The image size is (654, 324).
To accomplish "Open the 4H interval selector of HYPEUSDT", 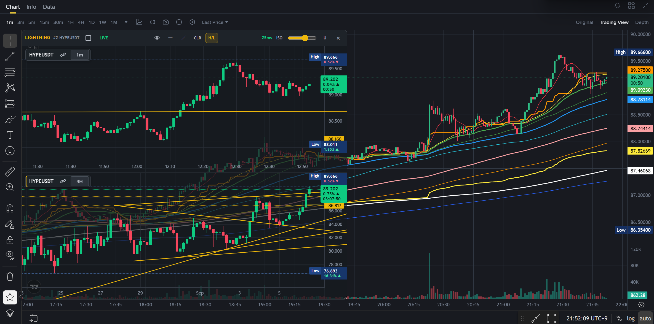I will 79,181.
